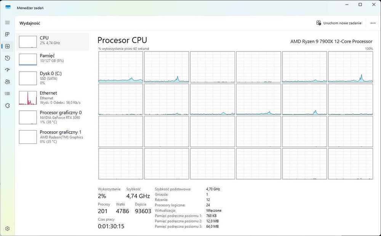This screenshot has height=236, width=381.
Task: Click the L1 cache value '768 KB'
Action: (x=211, y=216)
